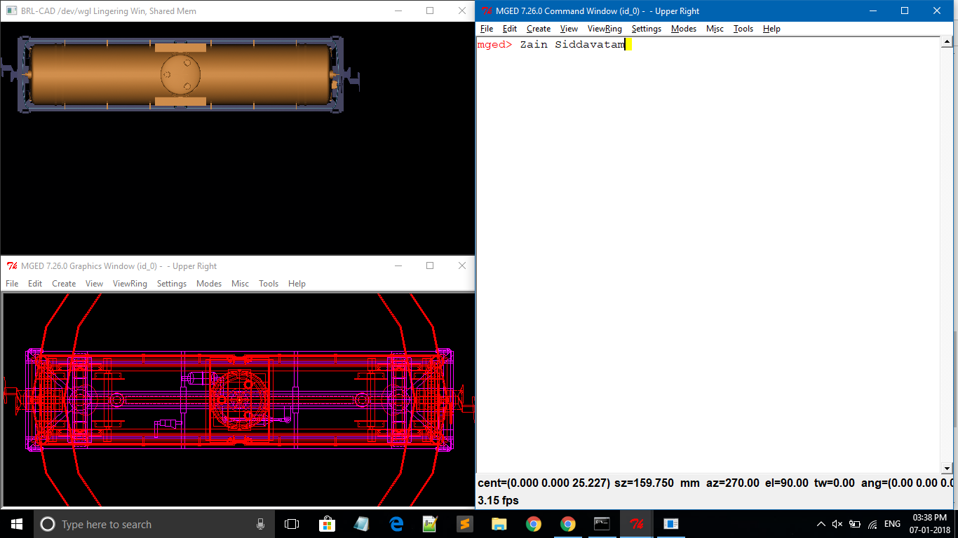Open View menu in MGED Graphics Window
958x538 pixels.
point(94,284)
